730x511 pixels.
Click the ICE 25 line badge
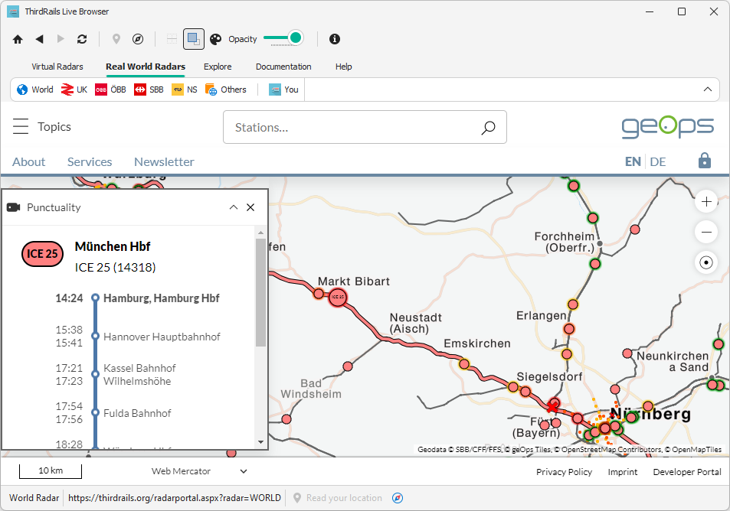[x=42, y=254]
